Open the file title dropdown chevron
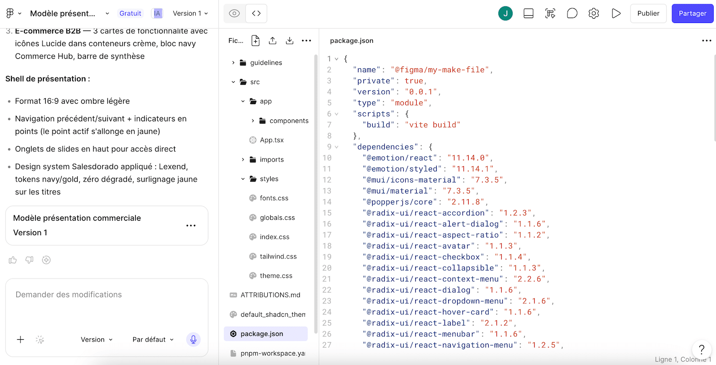716x365 pixels. tap(107, 13)
